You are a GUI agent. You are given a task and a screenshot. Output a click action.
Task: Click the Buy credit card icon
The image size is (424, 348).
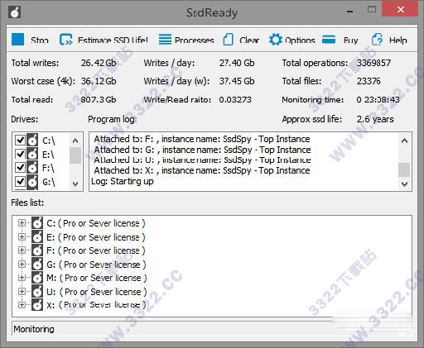coord(329,40)
